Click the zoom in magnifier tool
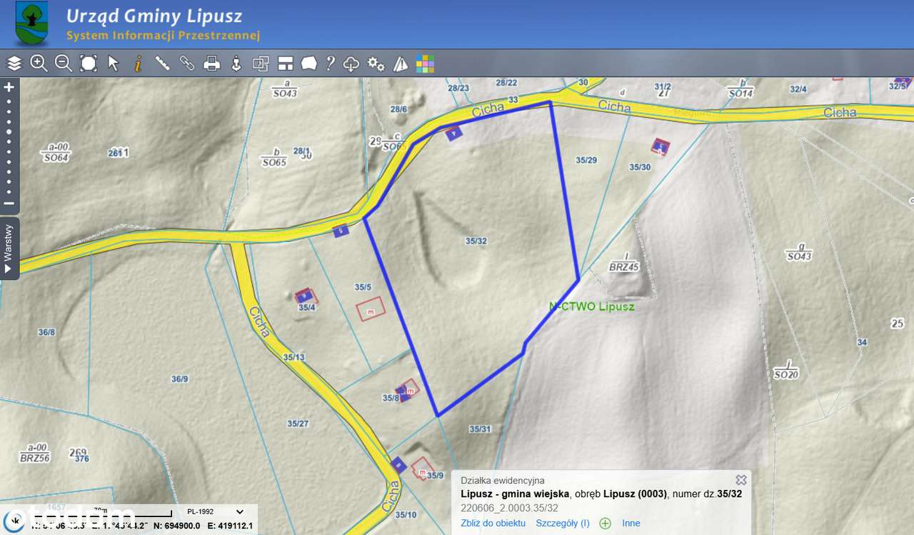Screen dimensions: 914x535 click(39, 64)
